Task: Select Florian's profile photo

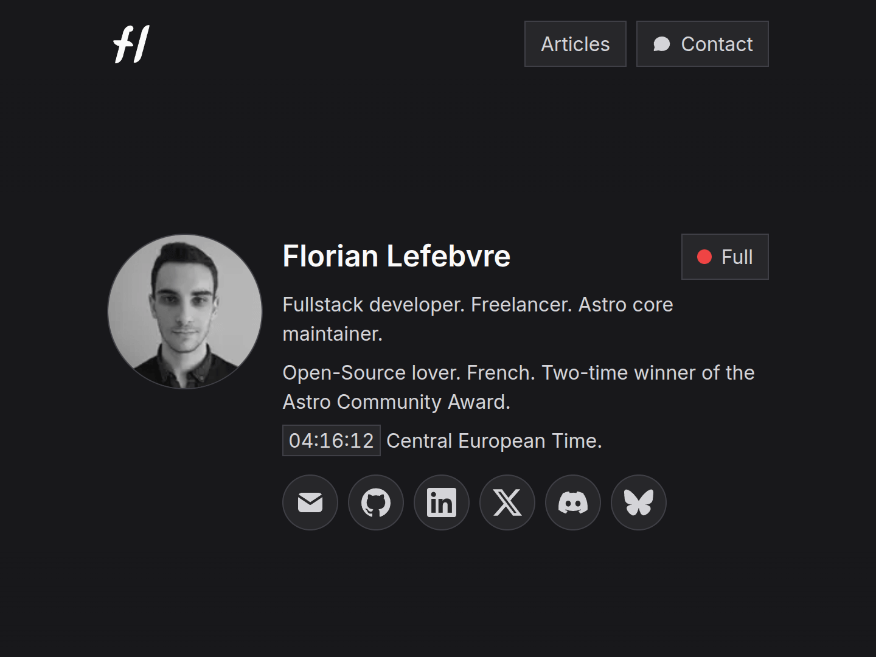Action: (x=184, y=311)
